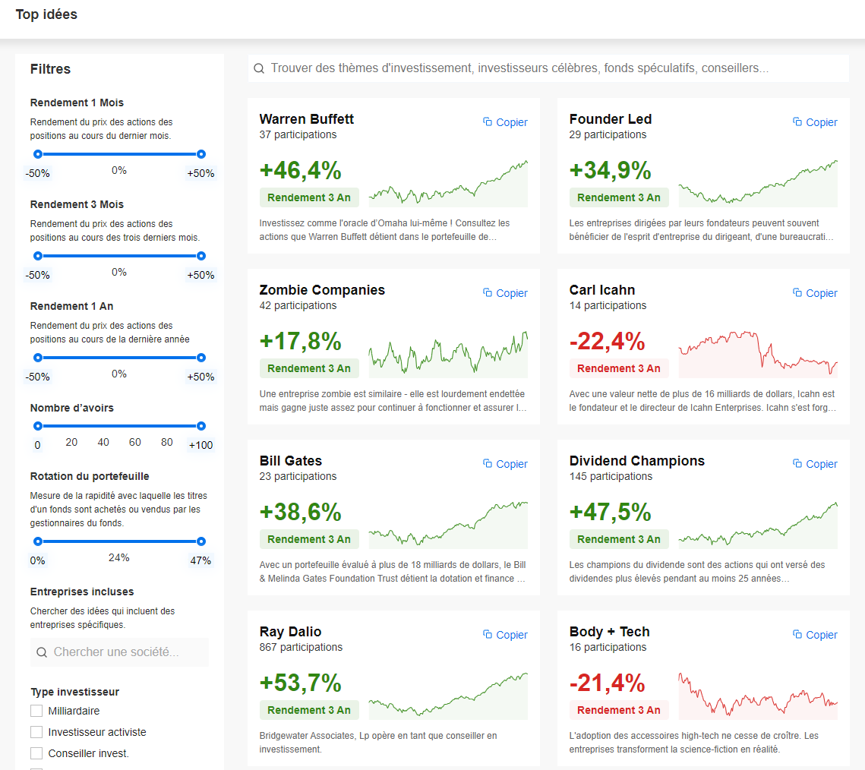Tick the Milliardaire checkbox
The height and width of the screenshot is (770, 865).
click(36, 711)
